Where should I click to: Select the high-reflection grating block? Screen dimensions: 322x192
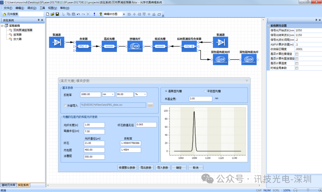(109, 46)
